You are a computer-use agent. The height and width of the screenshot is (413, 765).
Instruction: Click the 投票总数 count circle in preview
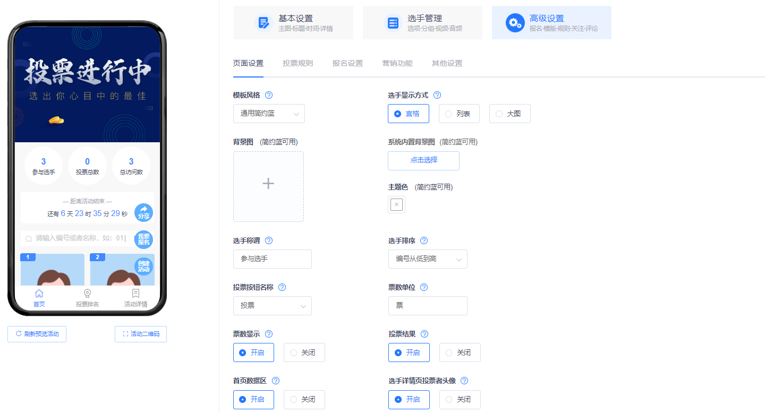(x=87, y=166)
